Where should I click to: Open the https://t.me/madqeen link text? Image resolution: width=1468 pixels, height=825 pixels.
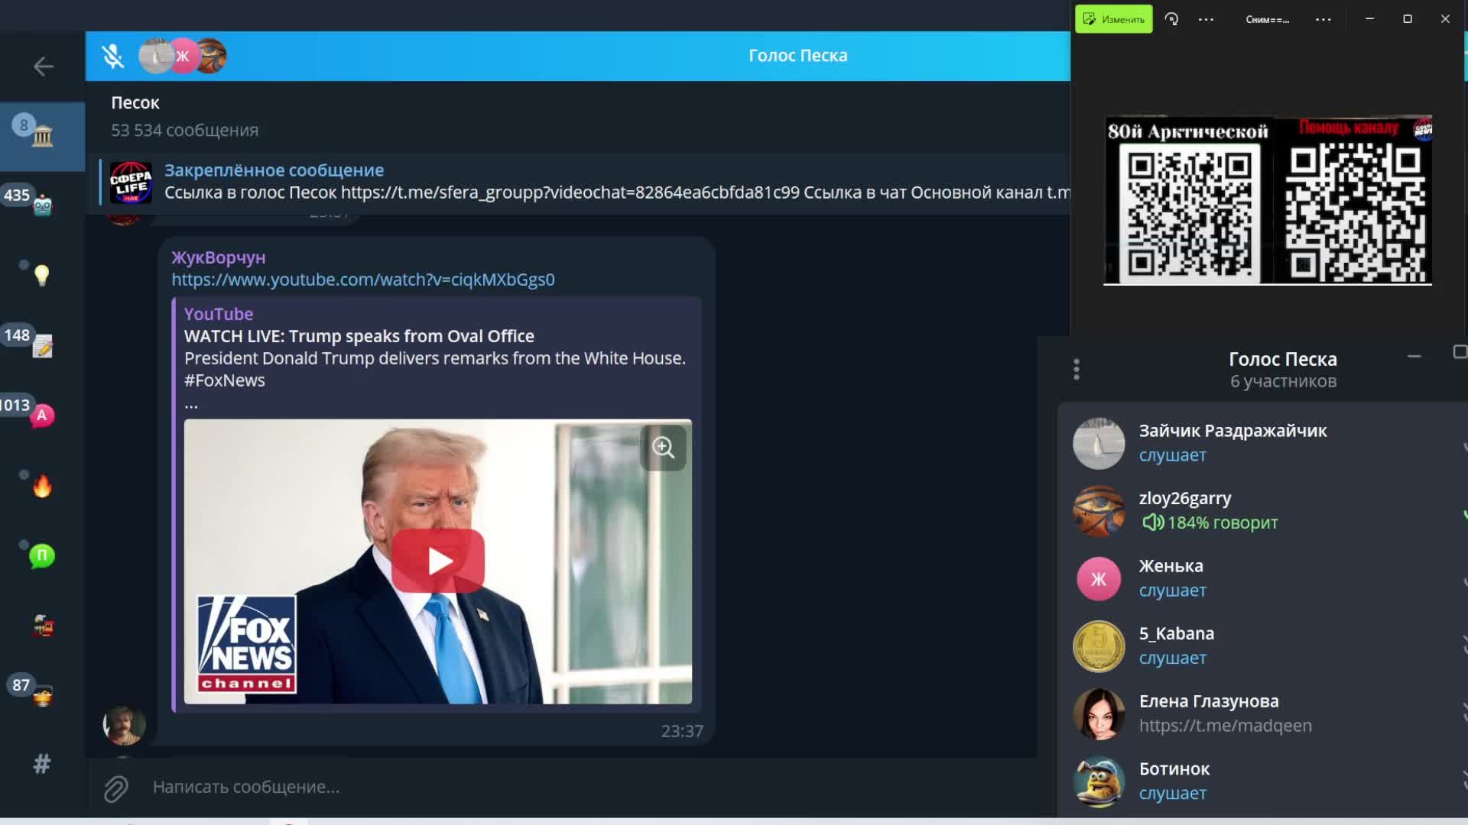point(1226,726)
